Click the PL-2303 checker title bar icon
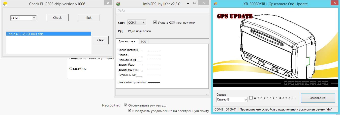340x115 pixels. (x=5, y=4)
